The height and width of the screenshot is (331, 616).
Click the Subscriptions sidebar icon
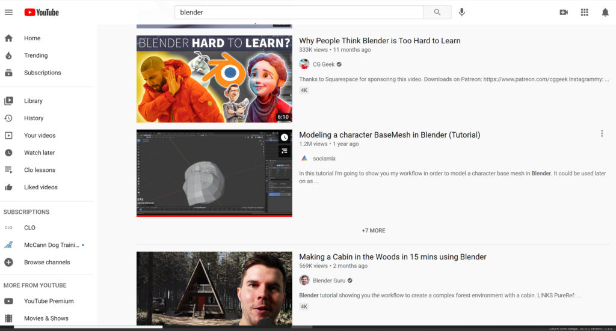point(8,73)
